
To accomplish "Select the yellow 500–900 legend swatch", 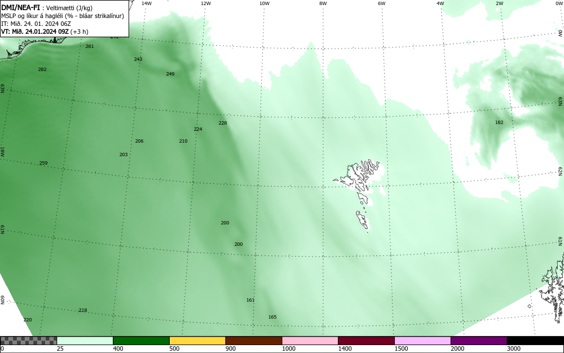I will 197,341.
